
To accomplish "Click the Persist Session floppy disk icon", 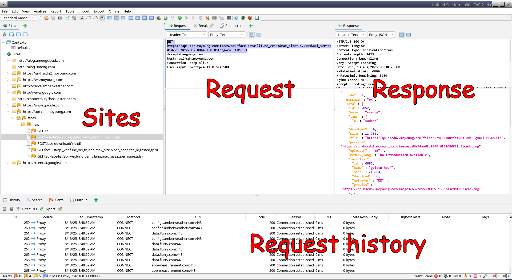I will 53,18.
